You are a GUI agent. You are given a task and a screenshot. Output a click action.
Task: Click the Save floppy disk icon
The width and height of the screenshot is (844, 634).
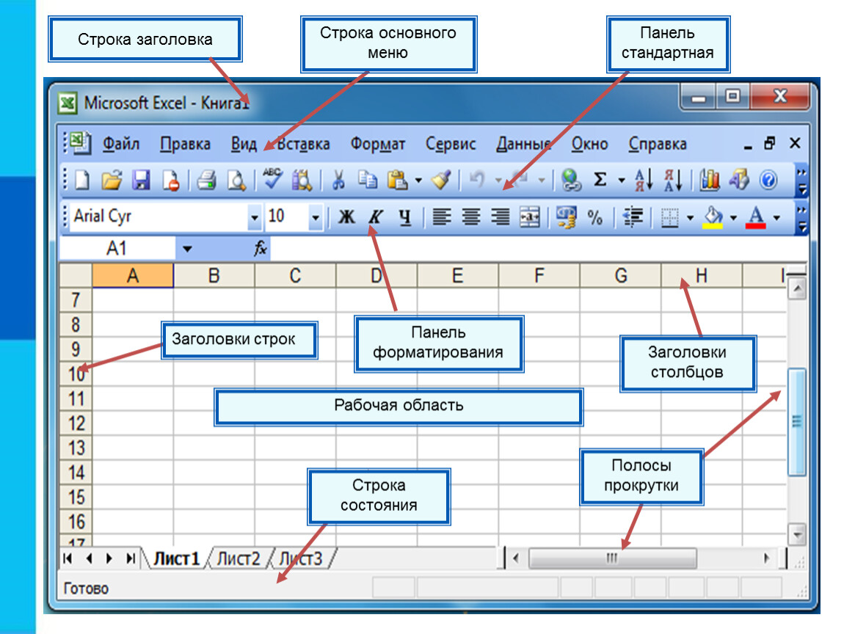tap(141, 180)
